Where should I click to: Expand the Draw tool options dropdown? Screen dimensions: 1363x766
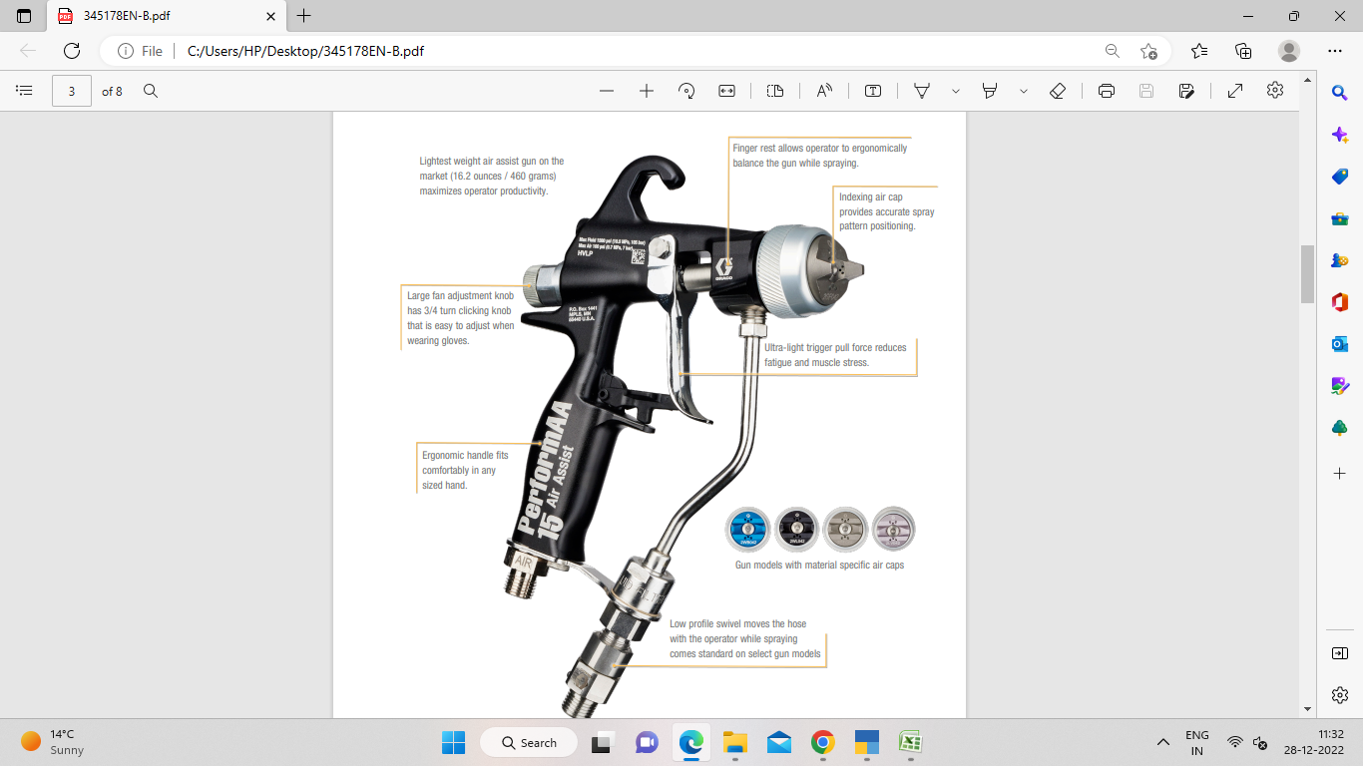pos(956,91)
